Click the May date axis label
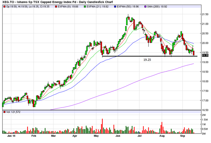211x143 pixels. click(x=96, y=136)
